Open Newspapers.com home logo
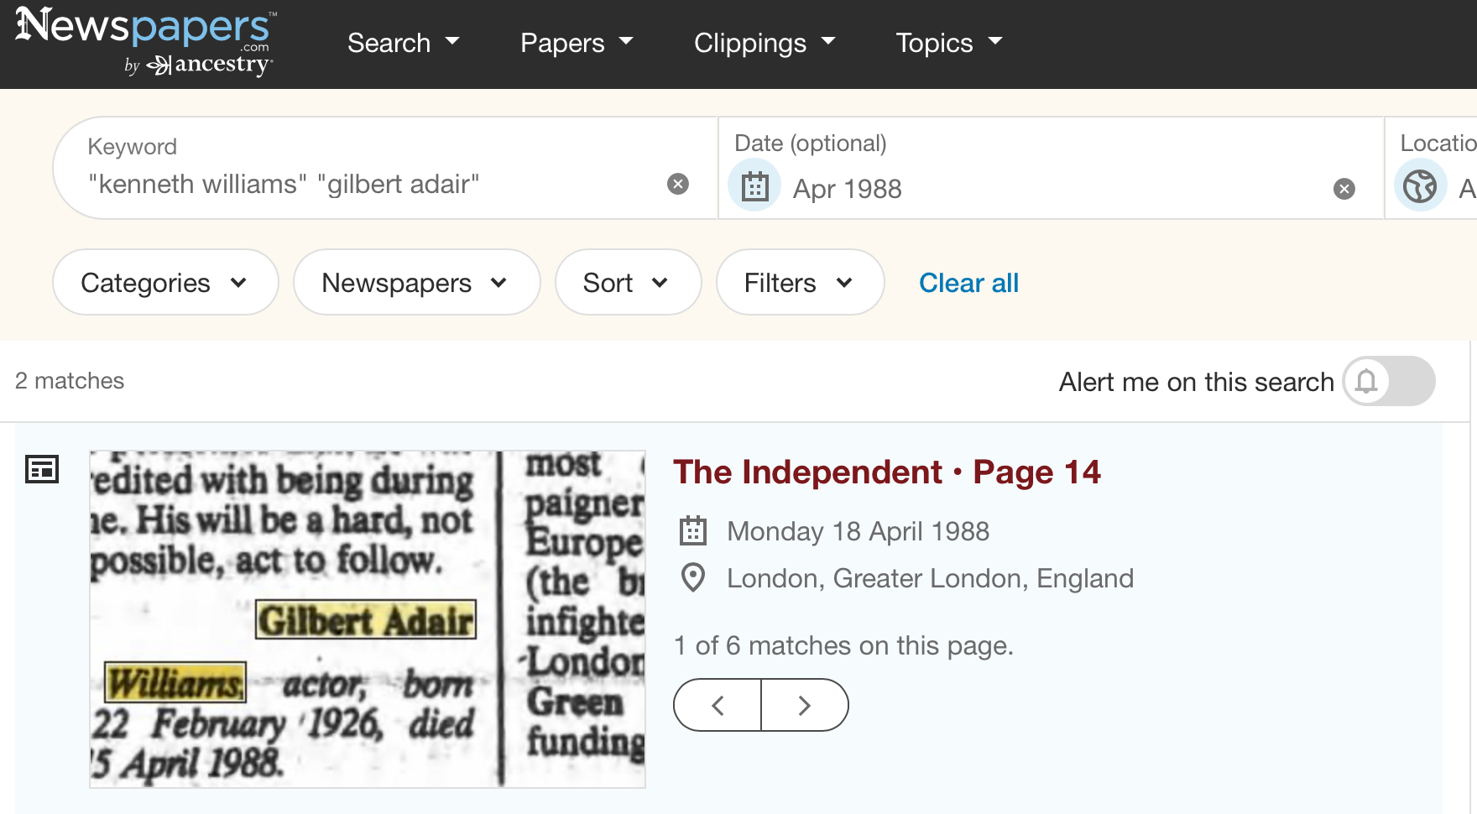Screen dimensions: 1477x814 [144, 40]
